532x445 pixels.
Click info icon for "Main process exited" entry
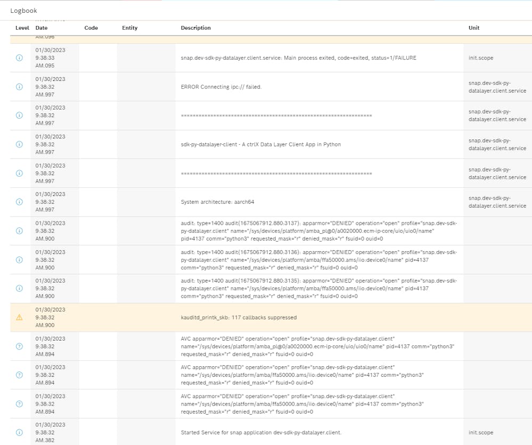pos(20,57)
